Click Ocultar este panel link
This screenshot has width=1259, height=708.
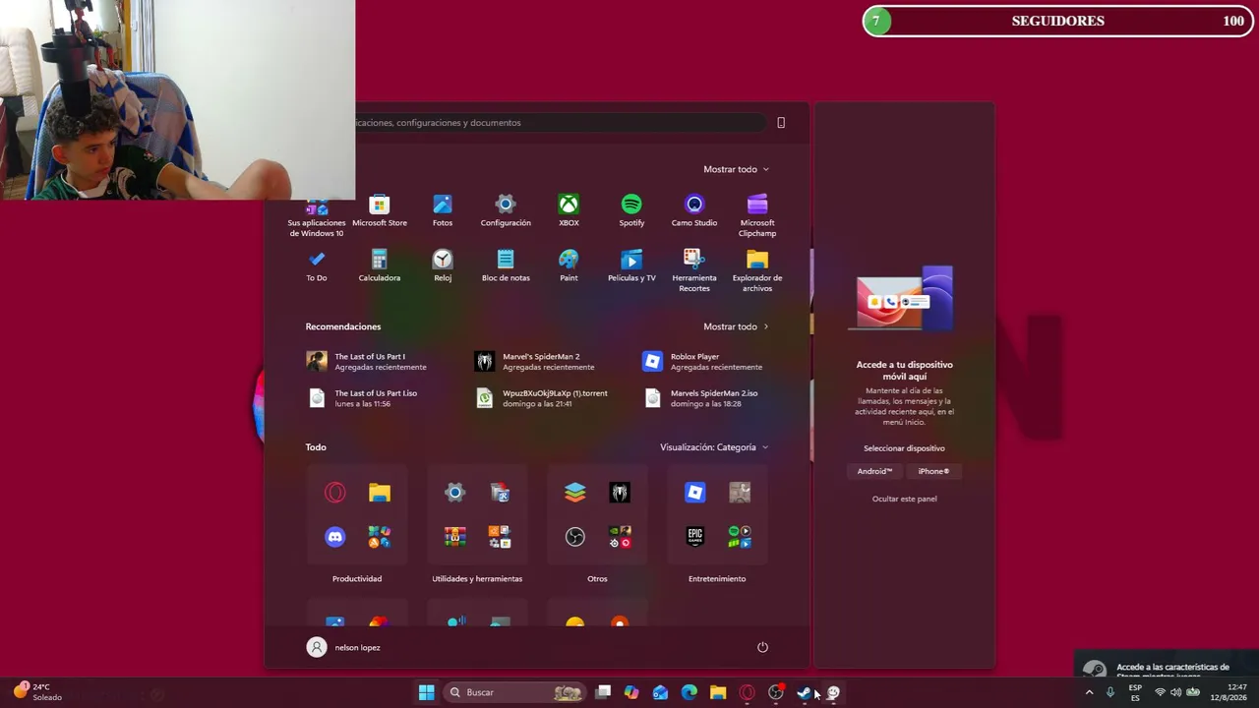tap(905, 499)
